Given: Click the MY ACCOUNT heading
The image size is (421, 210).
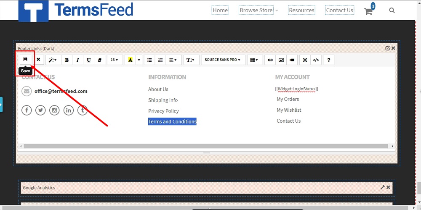Looking at the screenshot, I should click(x=293, y=77).
